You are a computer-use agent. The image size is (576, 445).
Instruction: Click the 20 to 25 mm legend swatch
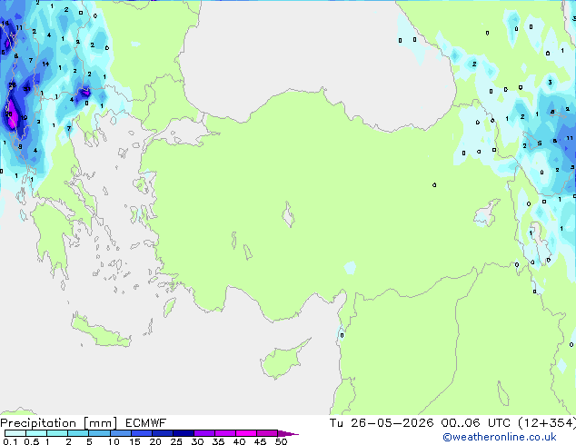tap(162, 433)
